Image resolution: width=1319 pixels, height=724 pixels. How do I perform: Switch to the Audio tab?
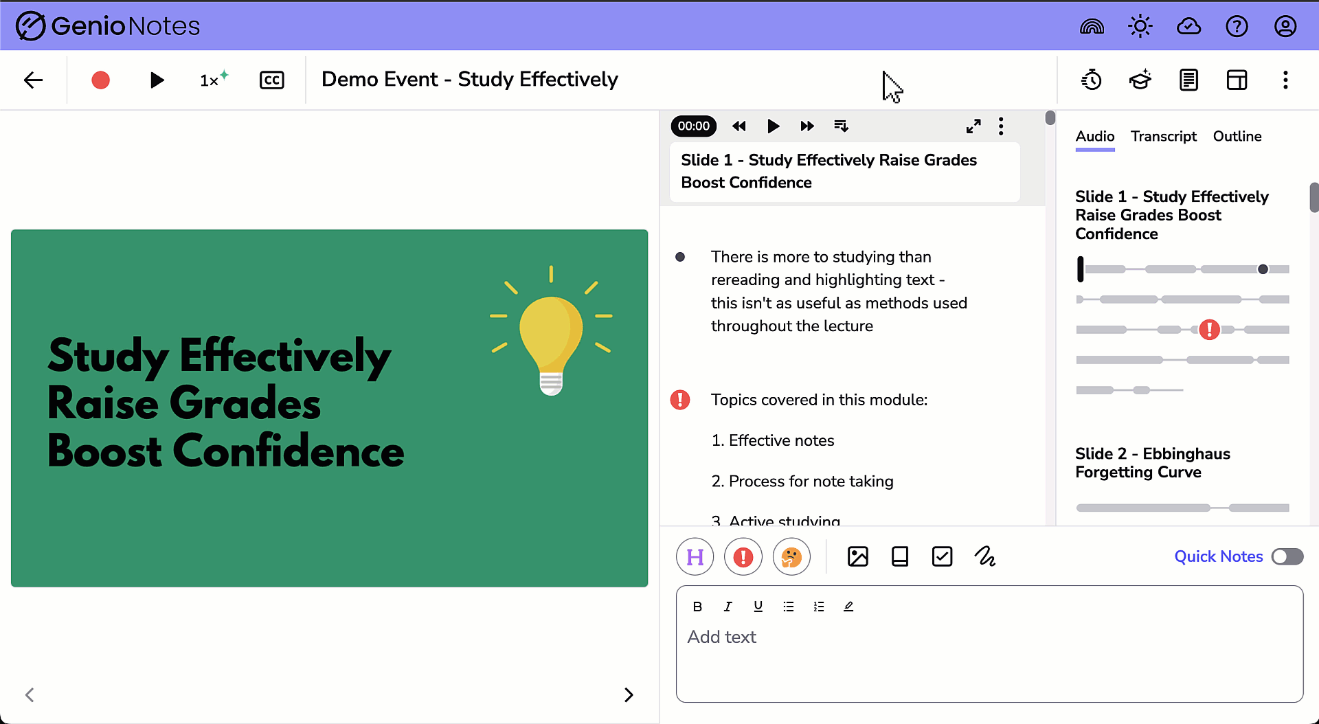click(x=1095, y=137)
